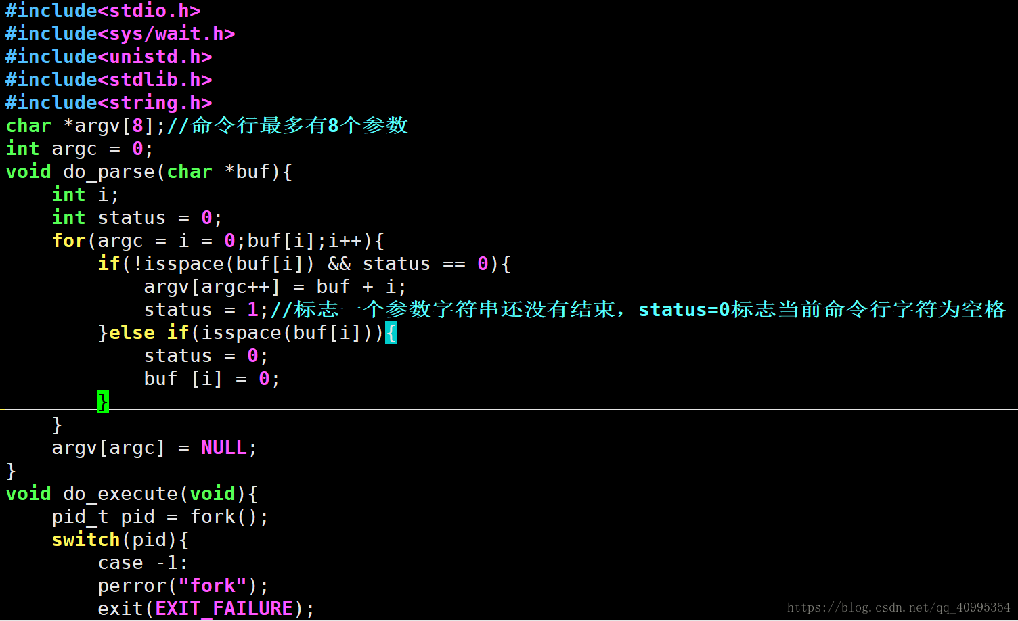
Task: Click 'argv[argc] = NULL;' line
Action: click(x=154, y=448)
